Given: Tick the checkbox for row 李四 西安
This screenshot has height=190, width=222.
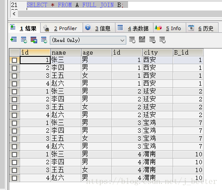Looking at the screenshot, I should click(x=14, y=68).
